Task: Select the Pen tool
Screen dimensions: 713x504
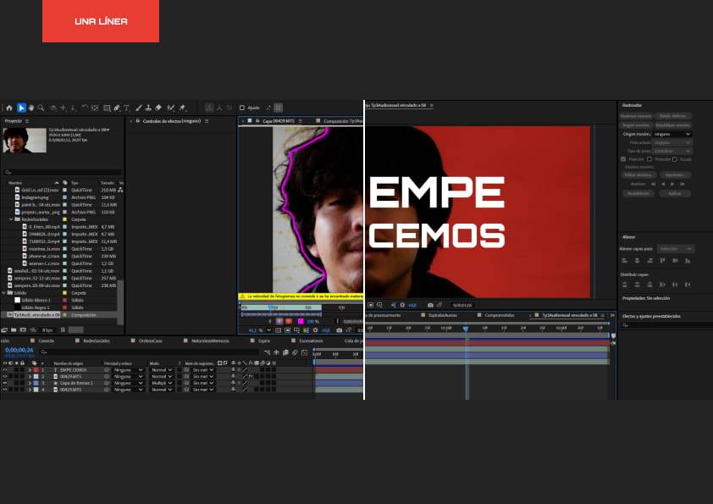Action: [116, 108]
